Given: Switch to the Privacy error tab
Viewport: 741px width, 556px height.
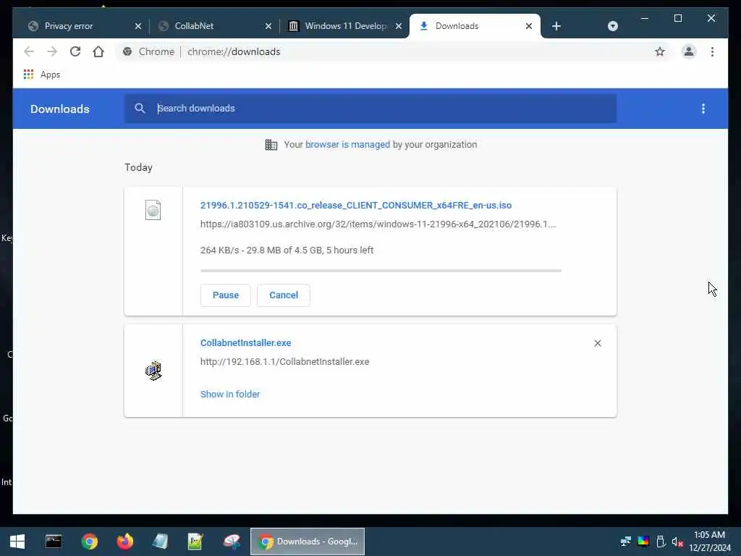Looking at the screenshot, I should click(69, 26).
